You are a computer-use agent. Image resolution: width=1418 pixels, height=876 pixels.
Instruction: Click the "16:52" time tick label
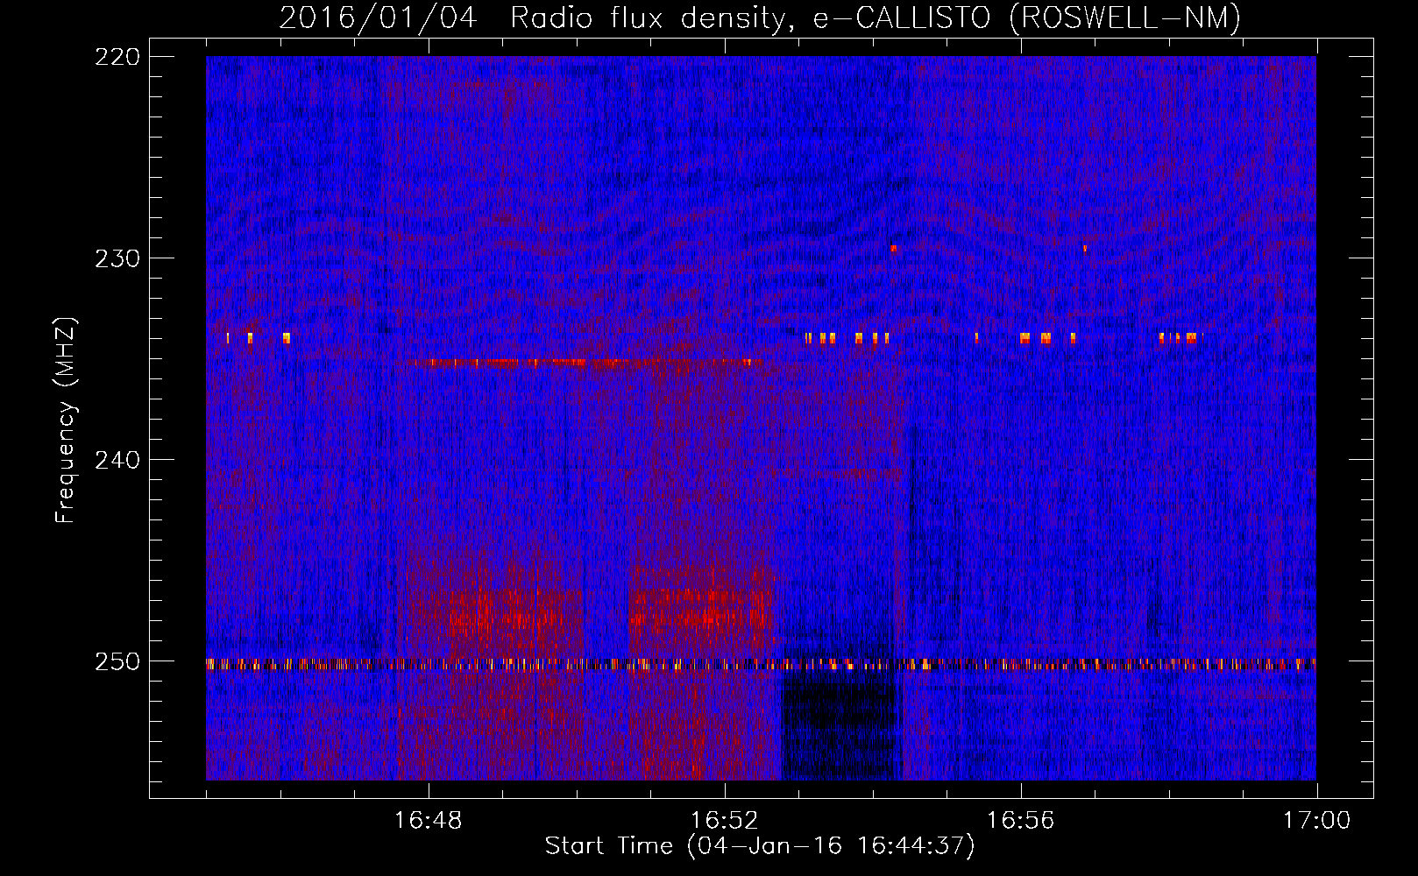tap(724, 821)
